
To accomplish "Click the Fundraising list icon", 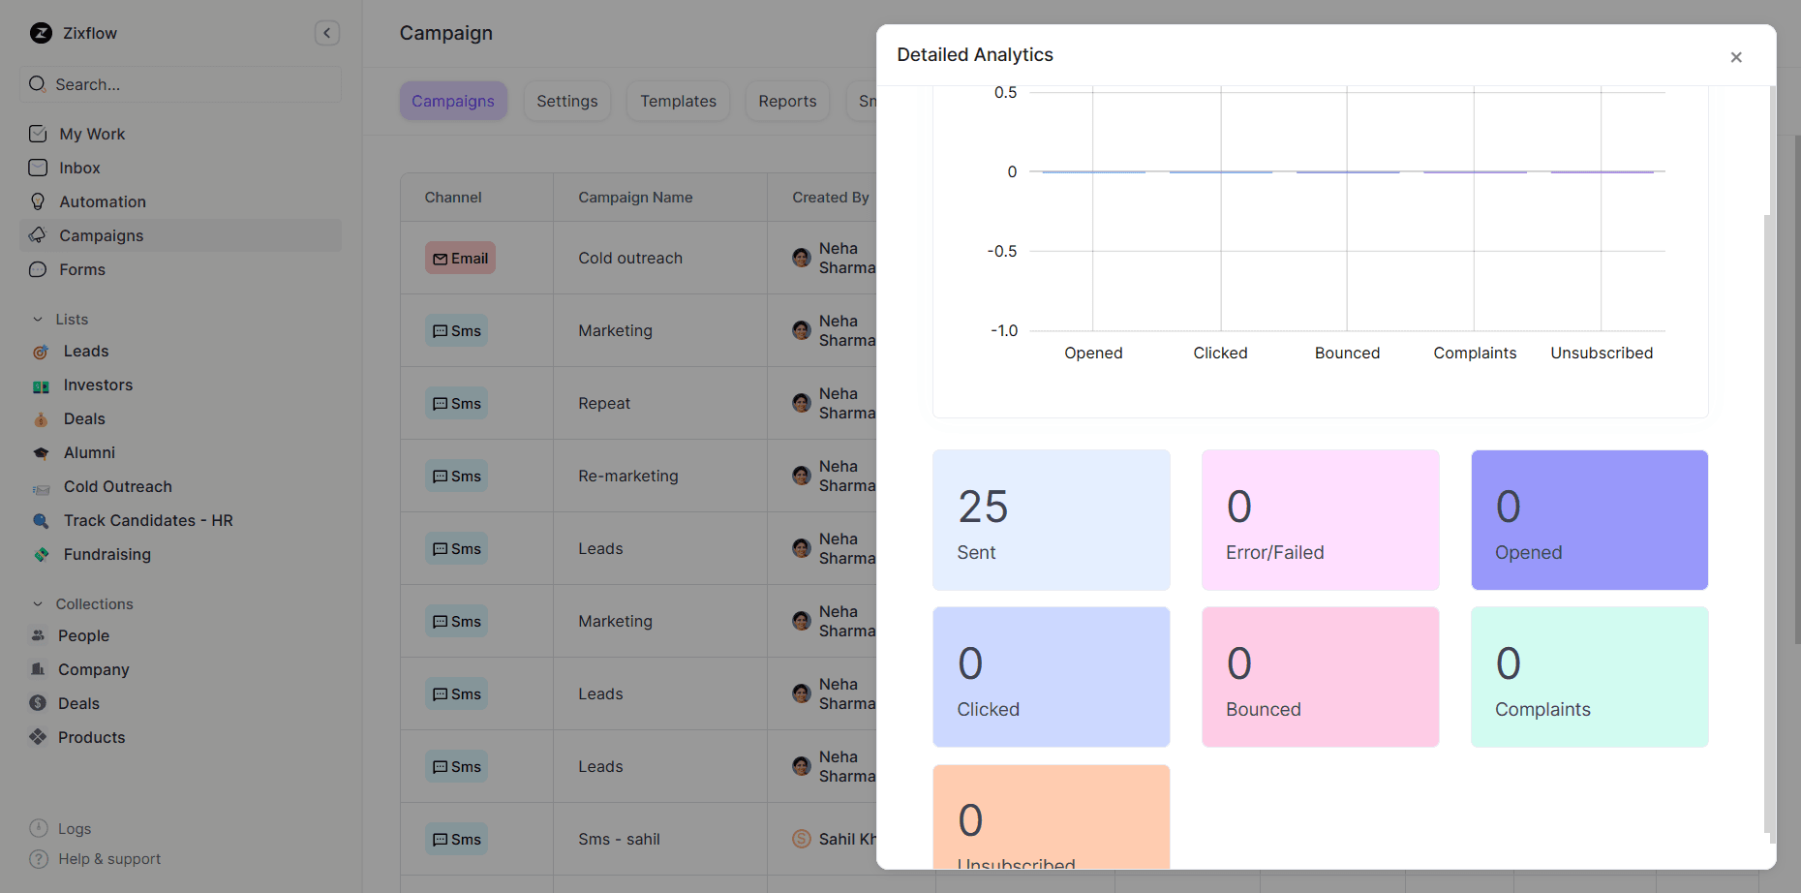I will pos(41,554).
